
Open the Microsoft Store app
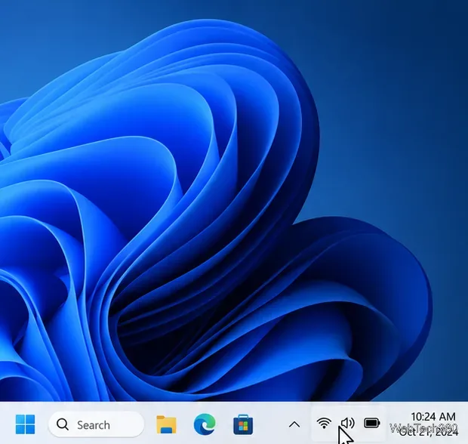click(x=243, y=424)
